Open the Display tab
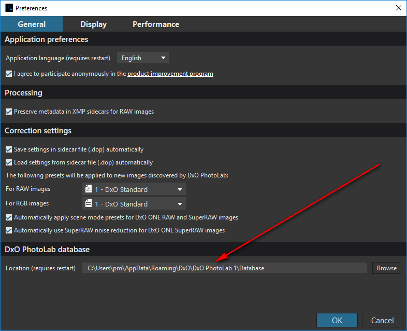The image size is (407, 331). click(93, 24)
